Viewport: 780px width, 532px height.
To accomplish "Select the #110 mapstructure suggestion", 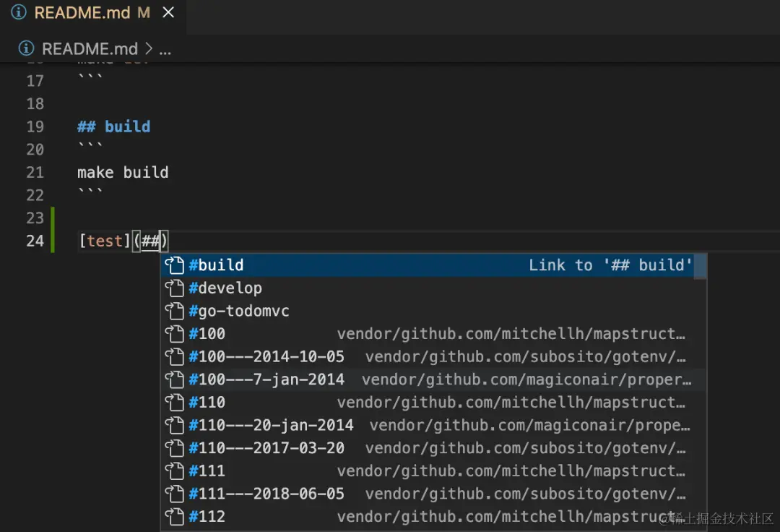I will click(428, 403).
